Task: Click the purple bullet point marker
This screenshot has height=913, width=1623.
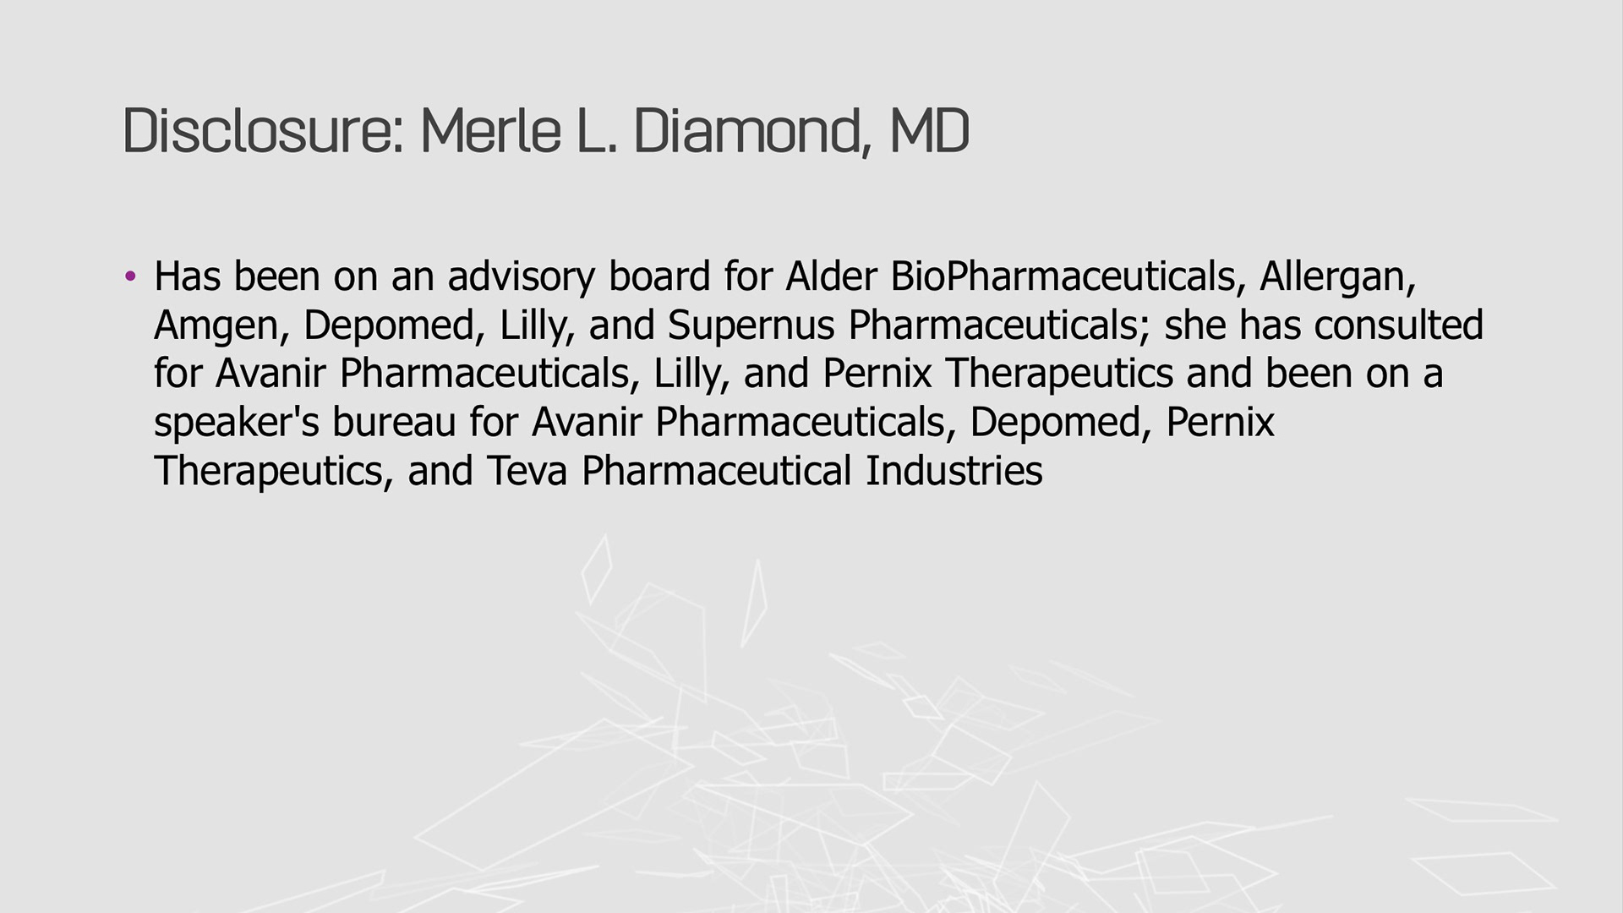Action: click(129, 276)
